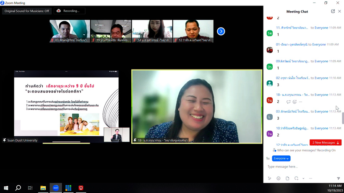
Task: Click 'Who can see your messages?' notice
Action: [x=304, y=150]
